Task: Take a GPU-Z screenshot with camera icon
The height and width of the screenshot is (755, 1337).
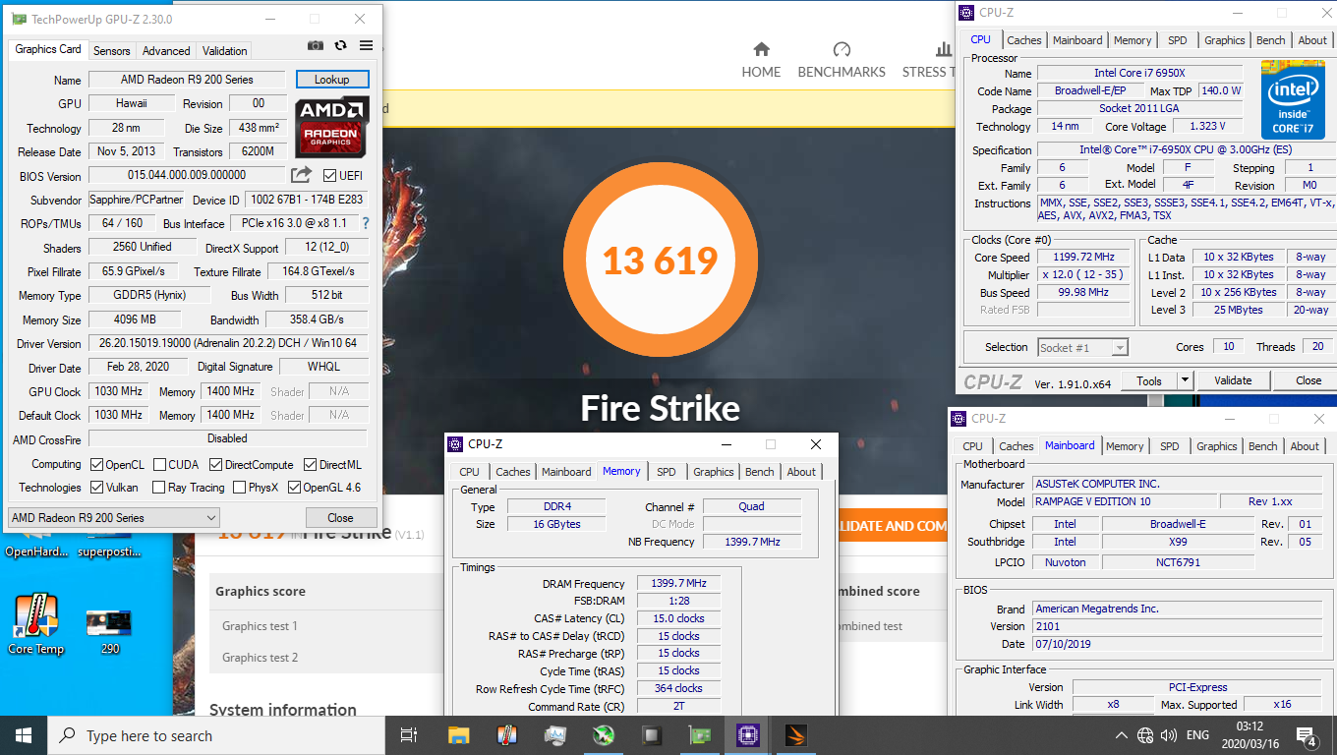Action: 315,45
